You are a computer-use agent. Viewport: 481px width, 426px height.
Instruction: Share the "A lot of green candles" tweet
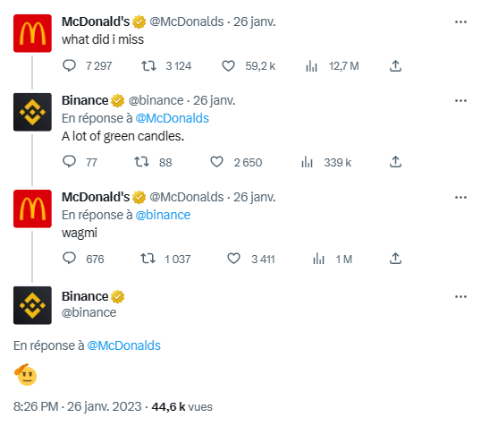395,162
